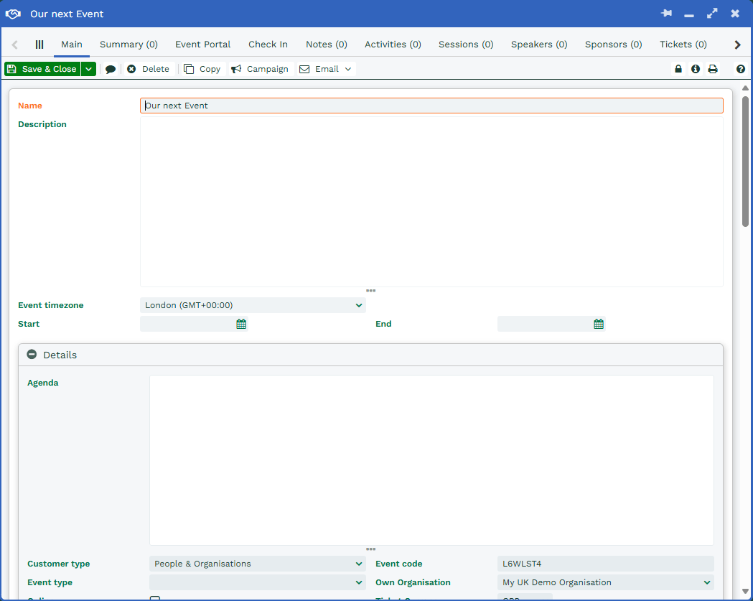Open the Event type dropdown

click(x=258, y=583)
